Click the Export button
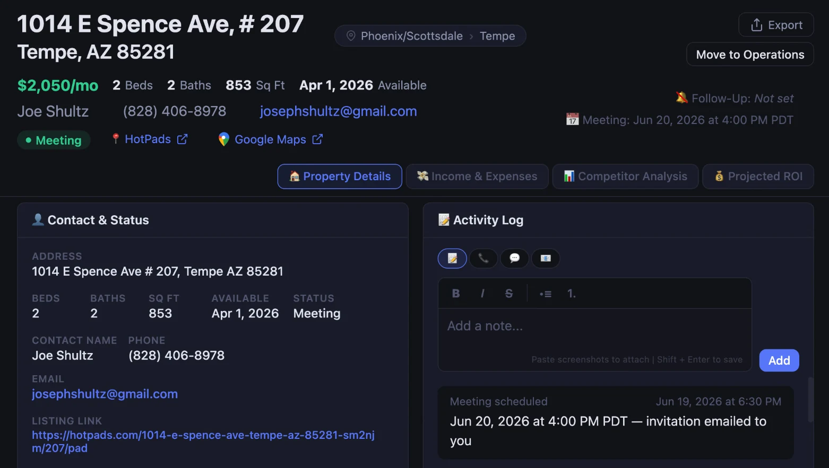Image resolution: width=829 pixels, height=468 pixels. coord(776,25)
